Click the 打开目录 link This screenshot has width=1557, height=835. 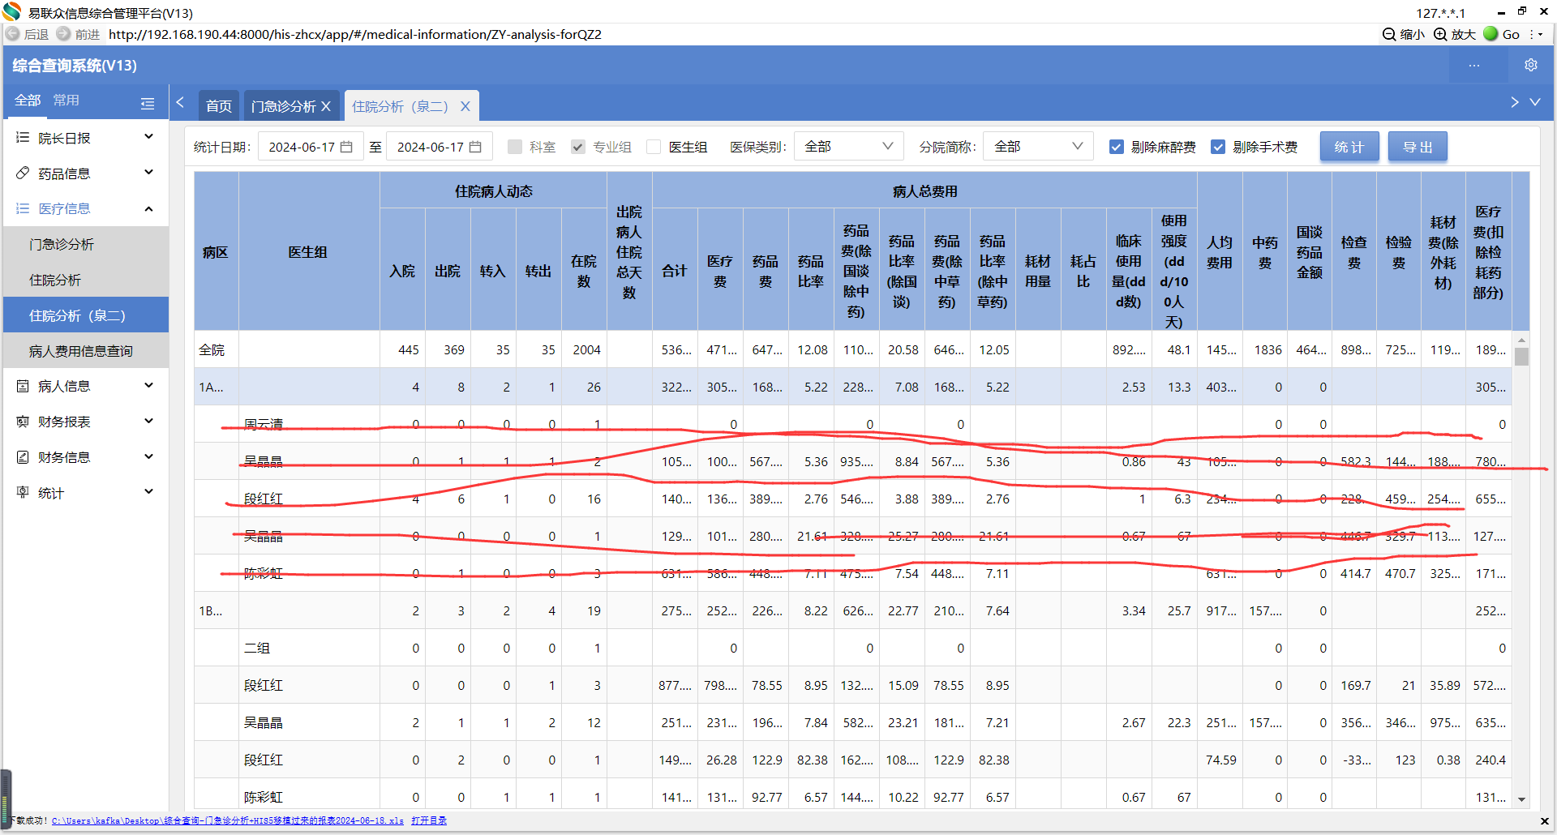pyautogui.click(x=429, y=821)
